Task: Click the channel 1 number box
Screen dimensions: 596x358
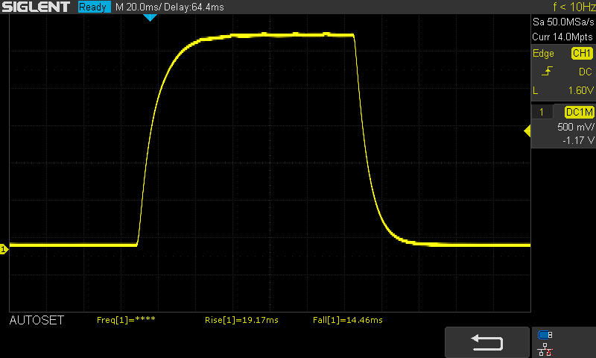Action: pos(542,112)
